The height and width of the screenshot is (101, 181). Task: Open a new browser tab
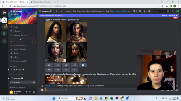click(x=60, y=2)
